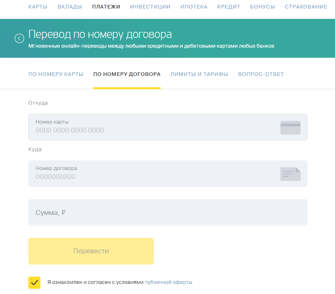Open the Ипотека section

194,7
